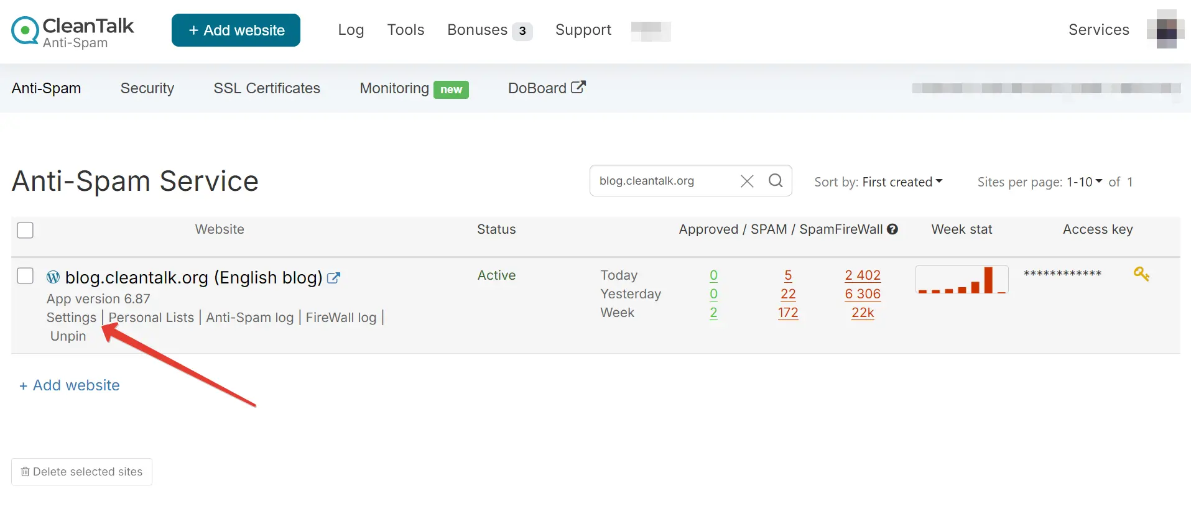This screenshot has height=524, width=1191.
Task: Open the week stat bar chart
Action: point(962,280)
